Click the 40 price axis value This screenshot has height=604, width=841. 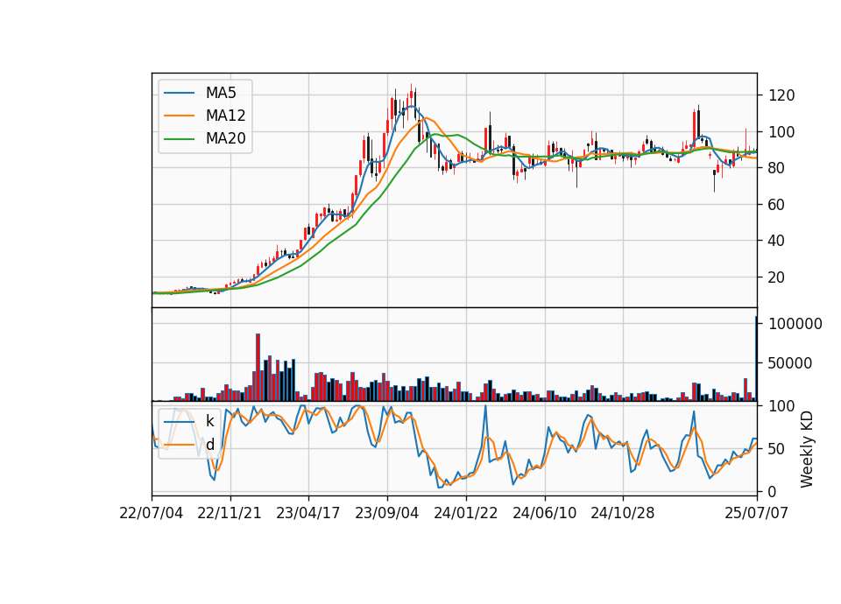[778, 242]
